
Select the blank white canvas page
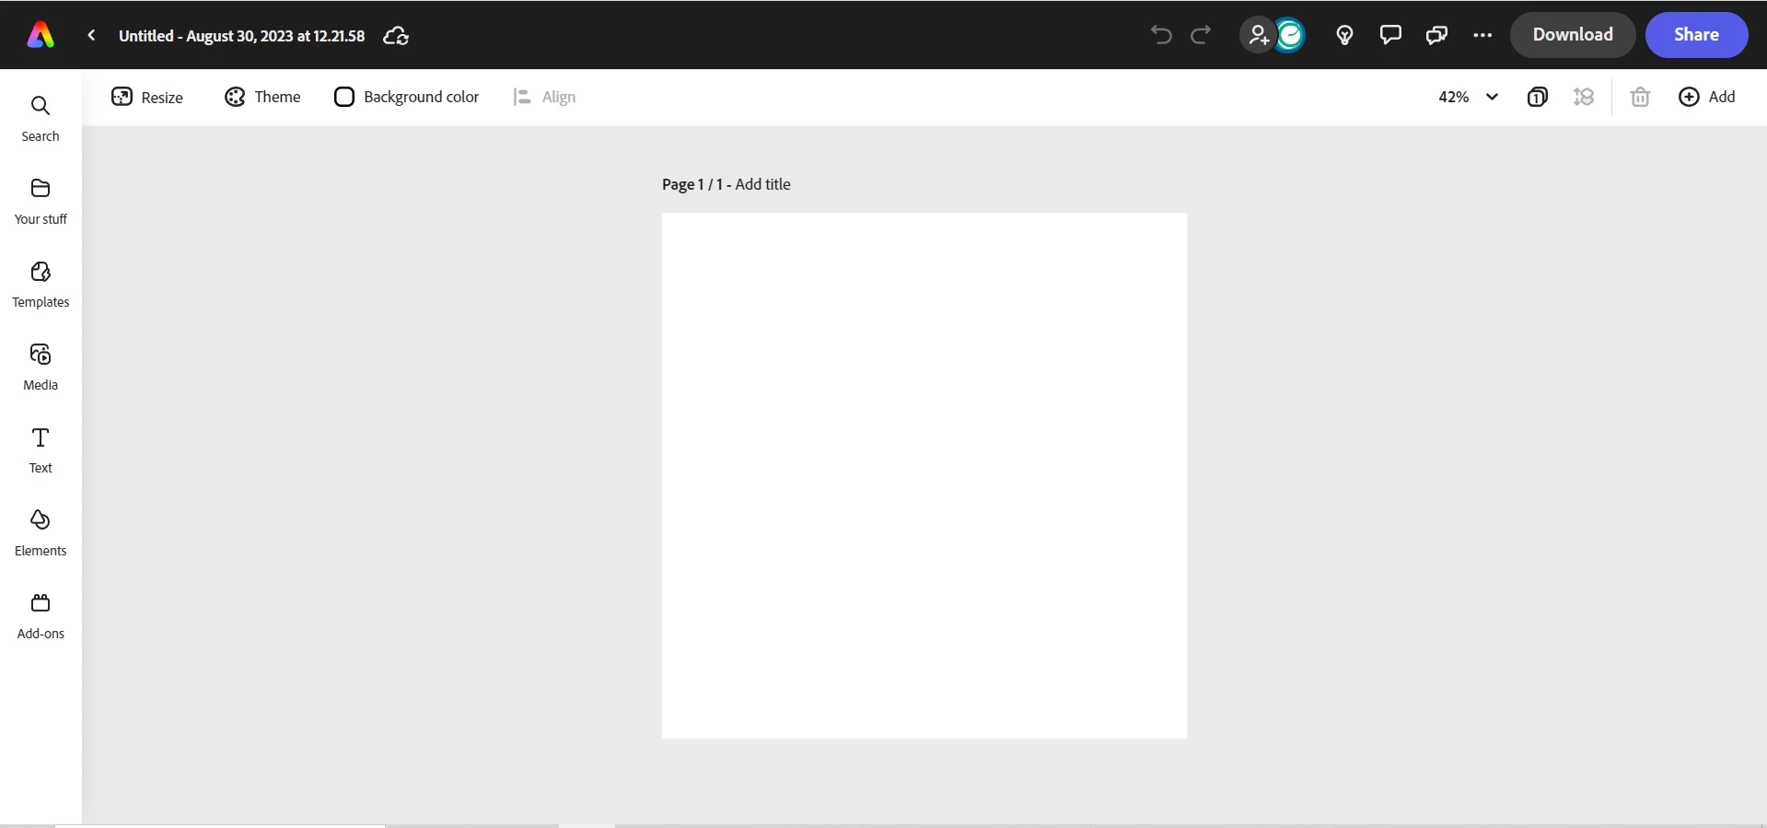(x=924, y=475)
